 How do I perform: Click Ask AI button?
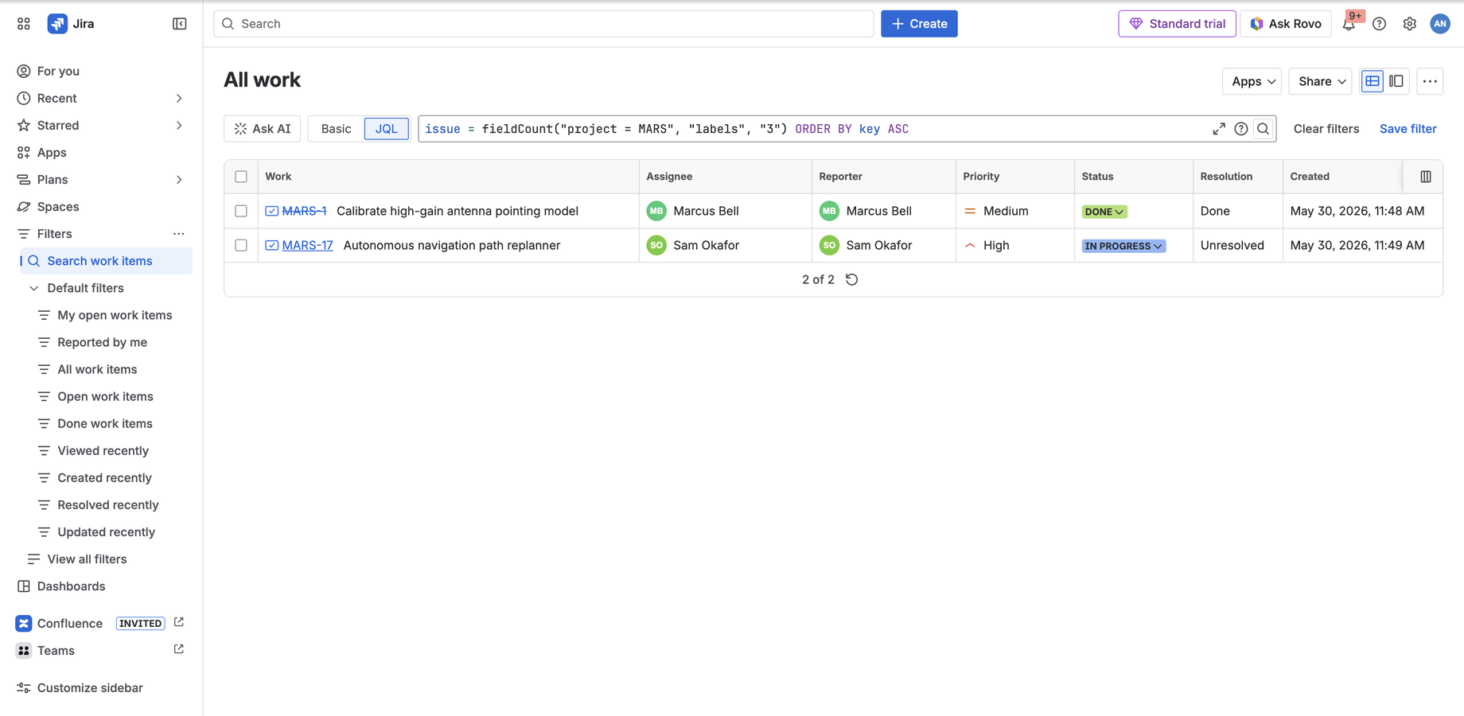[x=263, y=129]
